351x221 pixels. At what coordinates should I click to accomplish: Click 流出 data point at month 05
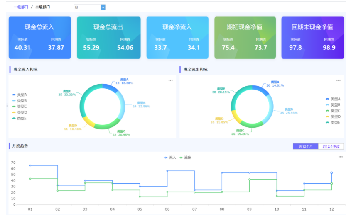pyautogui.click(x=140, y=197)
